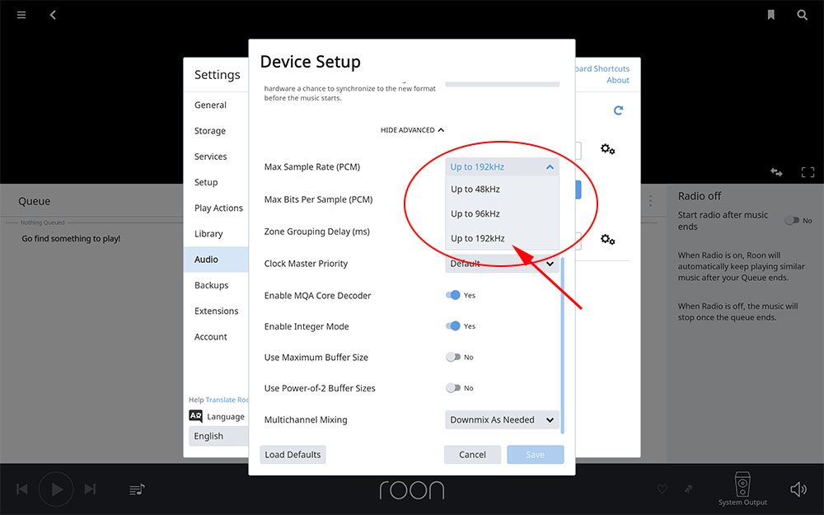Open the queue icon in footer
The image size is (824, 515).
(137, 489)
